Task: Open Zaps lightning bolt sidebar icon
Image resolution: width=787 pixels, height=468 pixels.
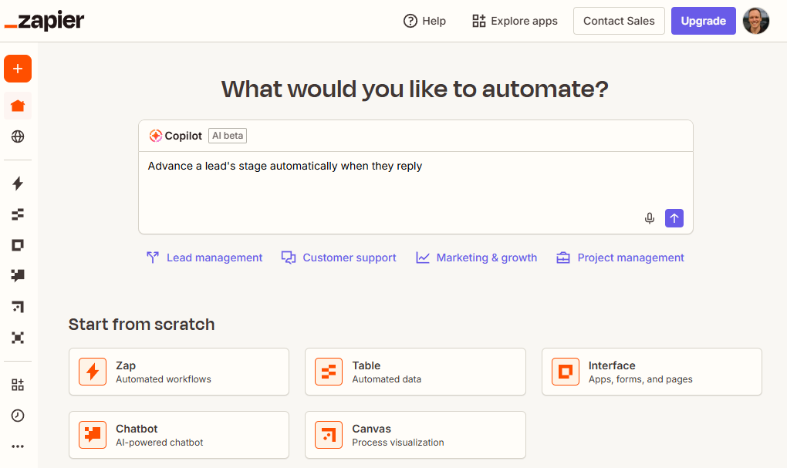Action: point(18,183)
